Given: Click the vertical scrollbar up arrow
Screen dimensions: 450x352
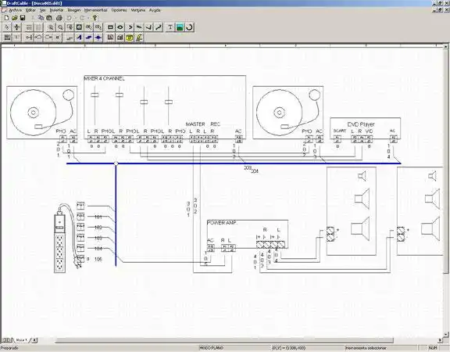Looking at the screenshot, I should pyautogui.click(x=446, y=47).
